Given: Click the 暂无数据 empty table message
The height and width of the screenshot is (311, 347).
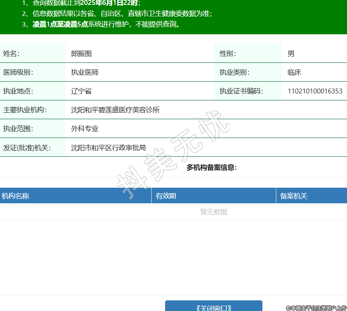Looking at the screenshot, I should 214,212.
